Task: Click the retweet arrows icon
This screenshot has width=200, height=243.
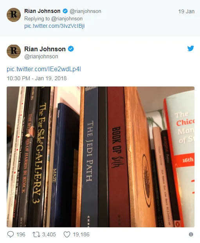Action: [x=36, y=234]
